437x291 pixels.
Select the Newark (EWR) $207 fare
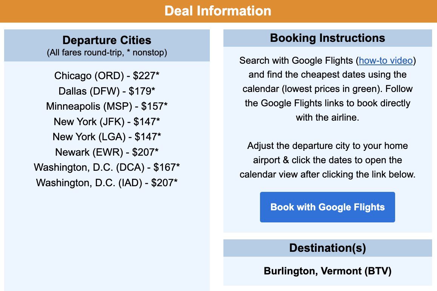click(x=107, y=152)
